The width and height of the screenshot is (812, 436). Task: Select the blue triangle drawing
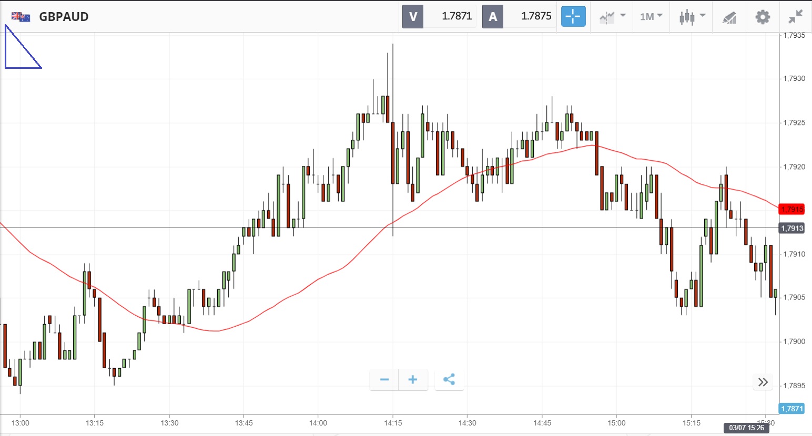pos(6,53)
